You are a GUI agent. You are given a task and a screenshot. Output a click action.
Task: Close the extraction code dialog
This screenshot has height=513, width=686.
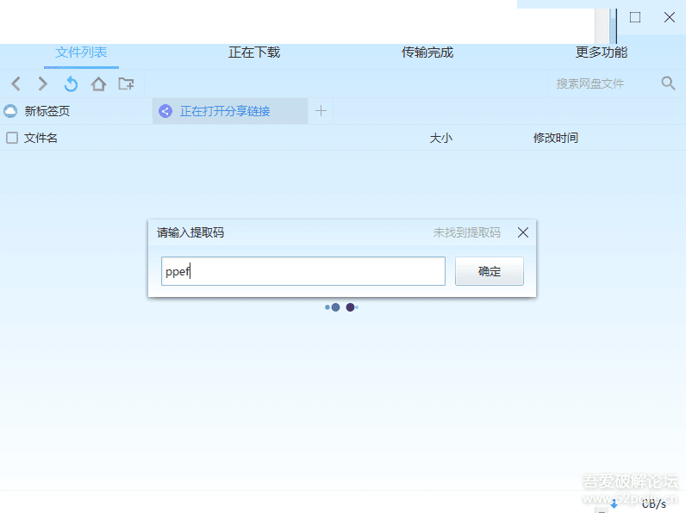[522, 232]
